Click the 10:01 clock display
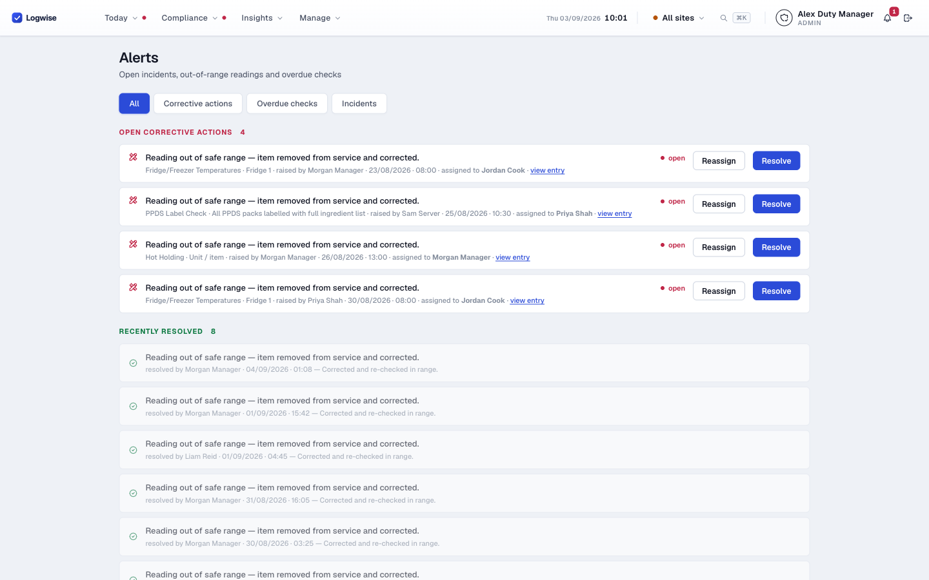 616,18
